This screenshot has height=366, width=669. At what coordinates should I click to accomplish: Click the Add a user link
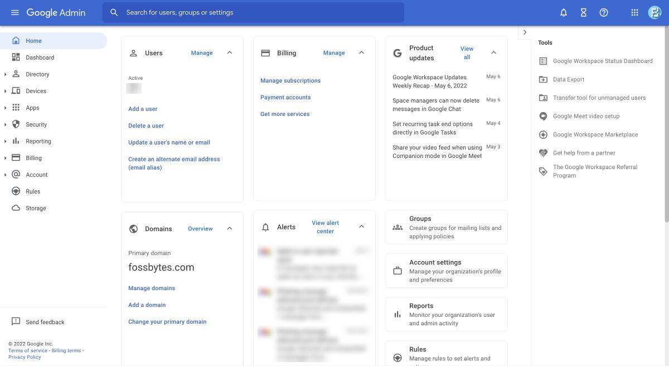[142, 109]
